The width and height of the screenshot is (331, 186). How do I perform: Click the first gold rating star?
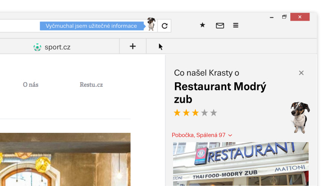(x=177, y=113)
